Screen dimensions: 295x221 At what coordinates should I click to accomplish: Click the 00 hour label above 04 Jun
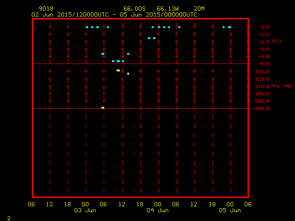click(158, 204)
